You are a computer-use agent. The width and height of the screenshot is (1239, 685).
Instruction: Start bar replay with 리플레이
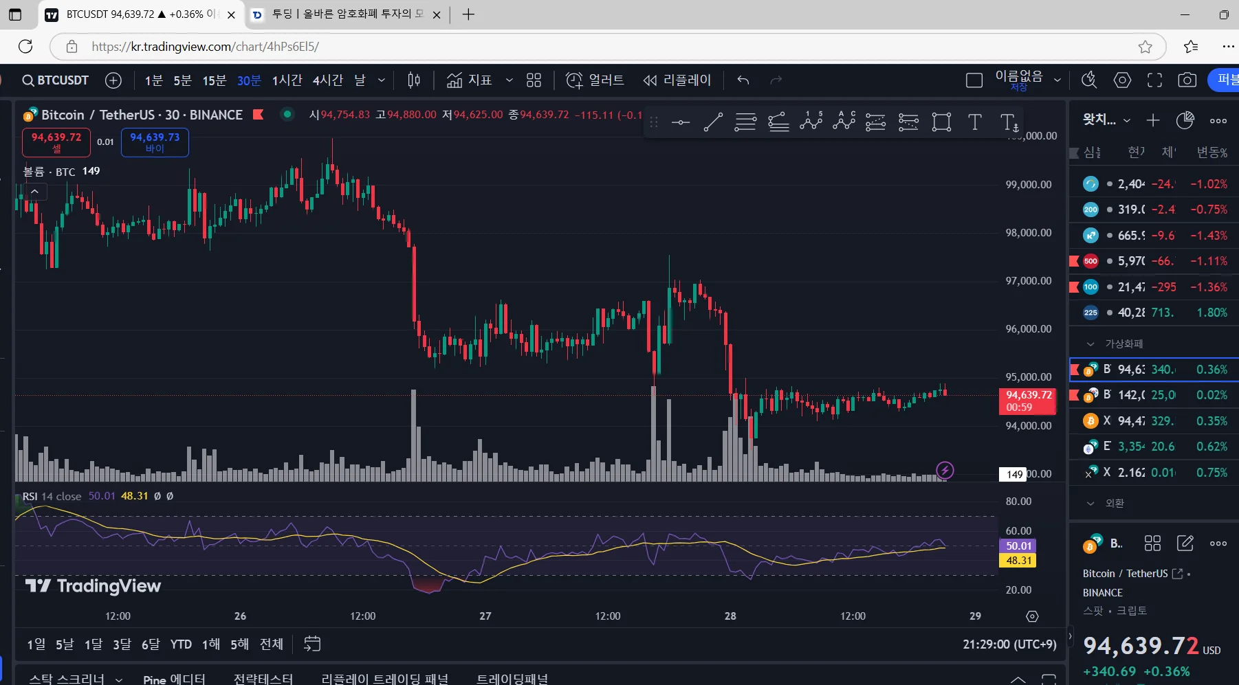click(x=677, y=80)
